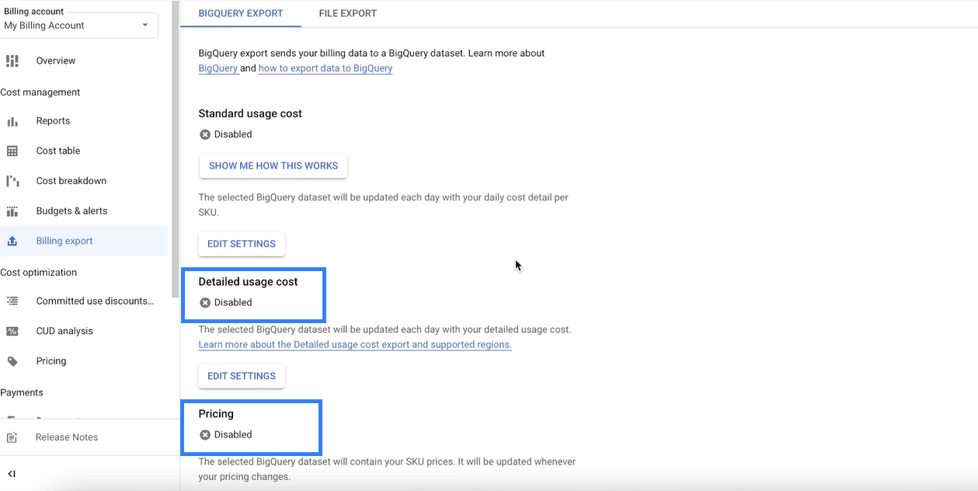Click the Cost breakdown icon
The height and width of the screenshot is (491, 978).
coord(12,181)
